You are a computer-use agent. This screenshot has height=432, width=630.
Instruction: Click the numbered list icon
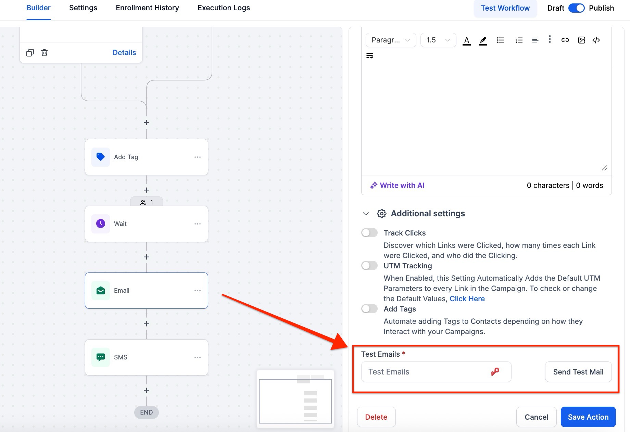coord(519,40)
